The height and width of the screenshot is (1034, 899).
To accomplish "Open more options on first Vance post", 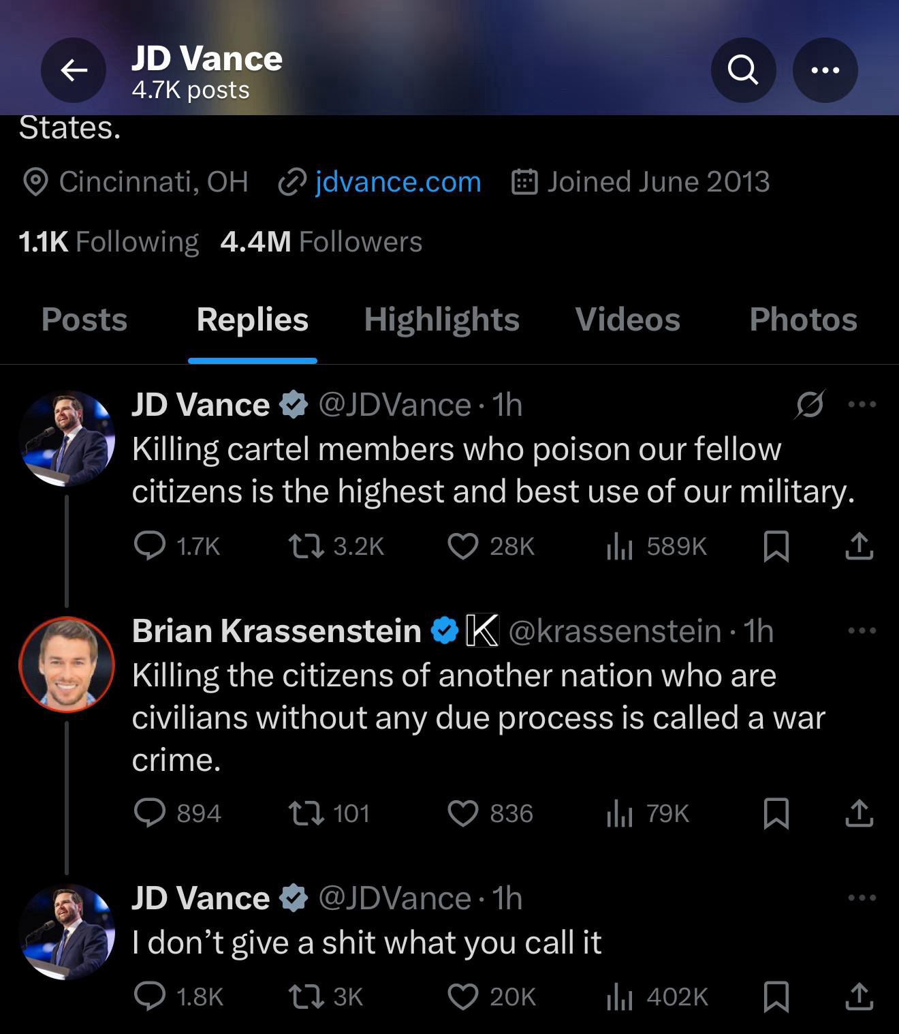I will click(862, 404).
